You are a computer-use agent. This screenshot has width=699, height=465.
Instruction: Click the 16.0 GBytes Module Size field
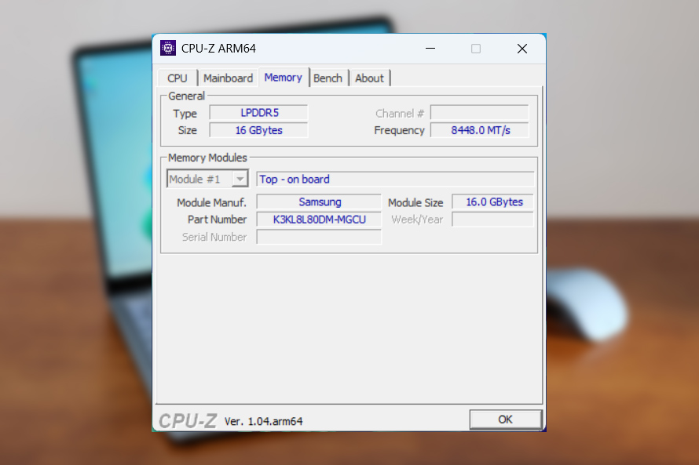click(x=493, y=202)
